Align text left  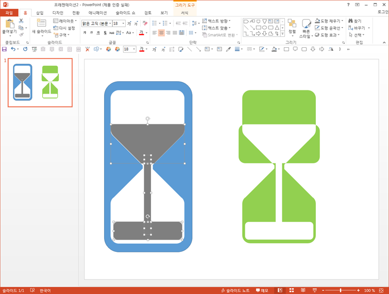click(155, 33)
